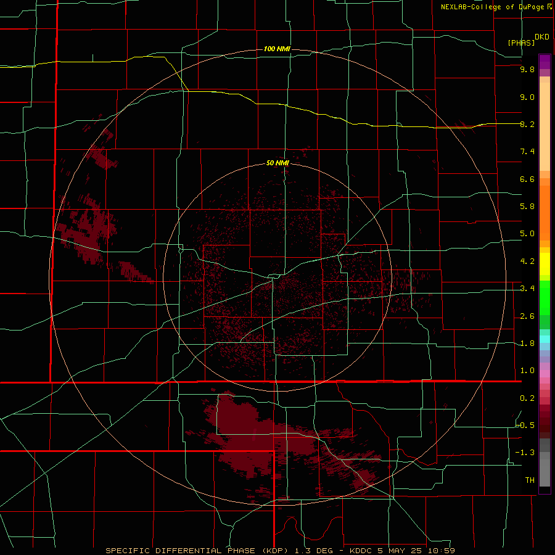Select the yellow color bar segment
The height and width of the screenshot is (555, 555).
coord(545,264)
